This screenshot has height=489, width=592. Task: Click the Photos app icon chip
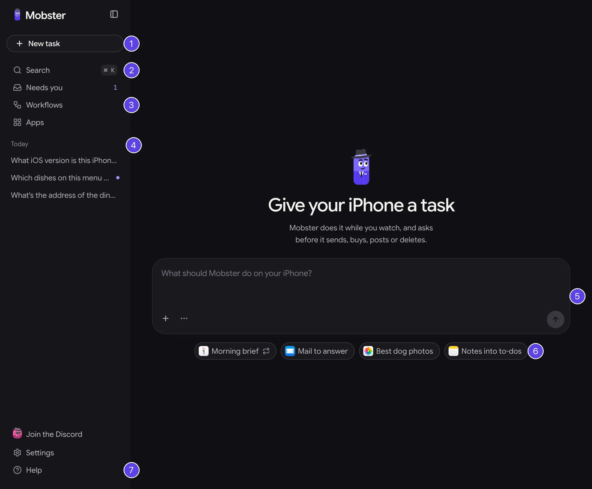(368, 351)
